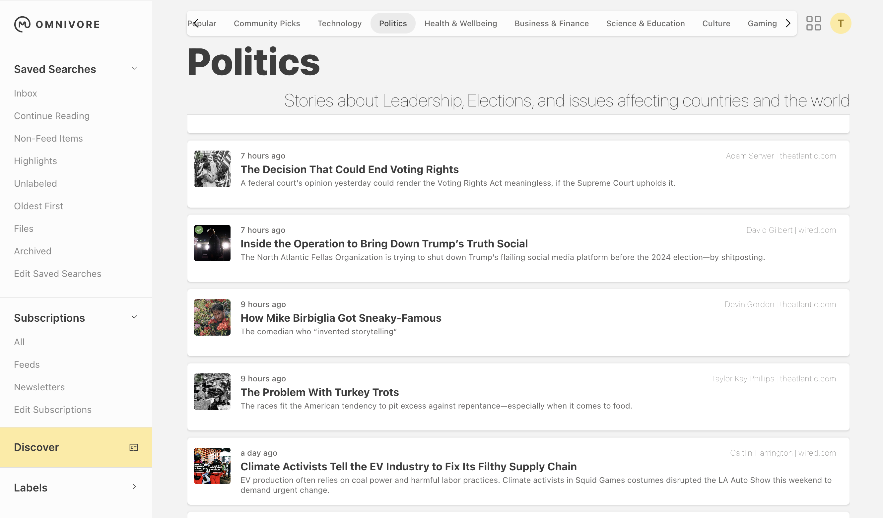883x518 pixels.
Task: Open the Voting Rights article thumbnail
Action: pyautogui.click(x=212, y=169)
